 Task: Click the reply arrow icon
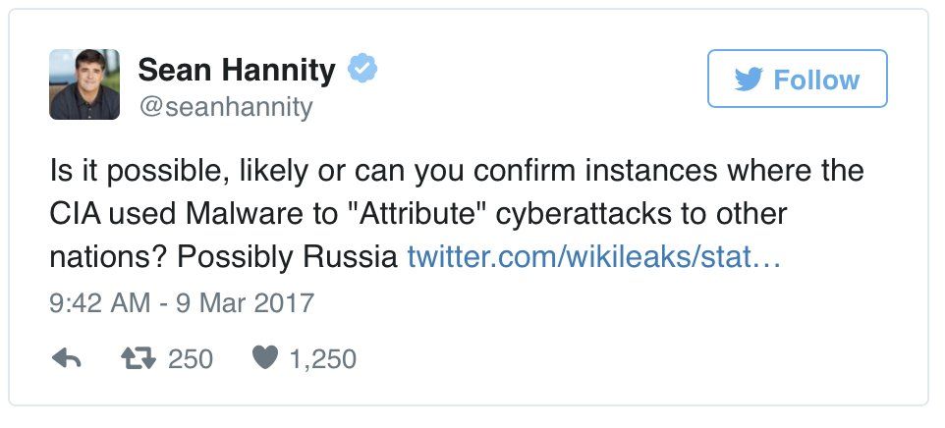coord(66,359)
